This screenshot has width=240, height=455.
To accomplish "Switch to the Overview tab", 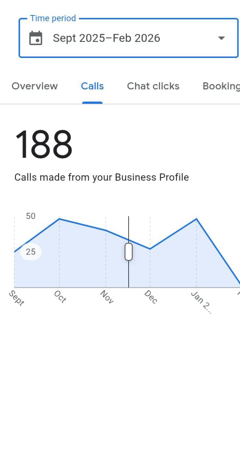I will (x=34, y=86).
